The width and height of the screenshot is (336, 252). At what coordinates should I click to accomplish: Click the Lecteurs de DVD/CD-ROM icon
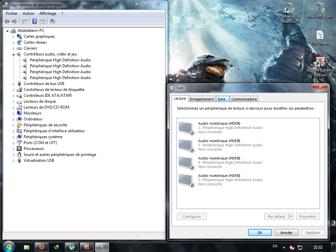coord(19,107)
